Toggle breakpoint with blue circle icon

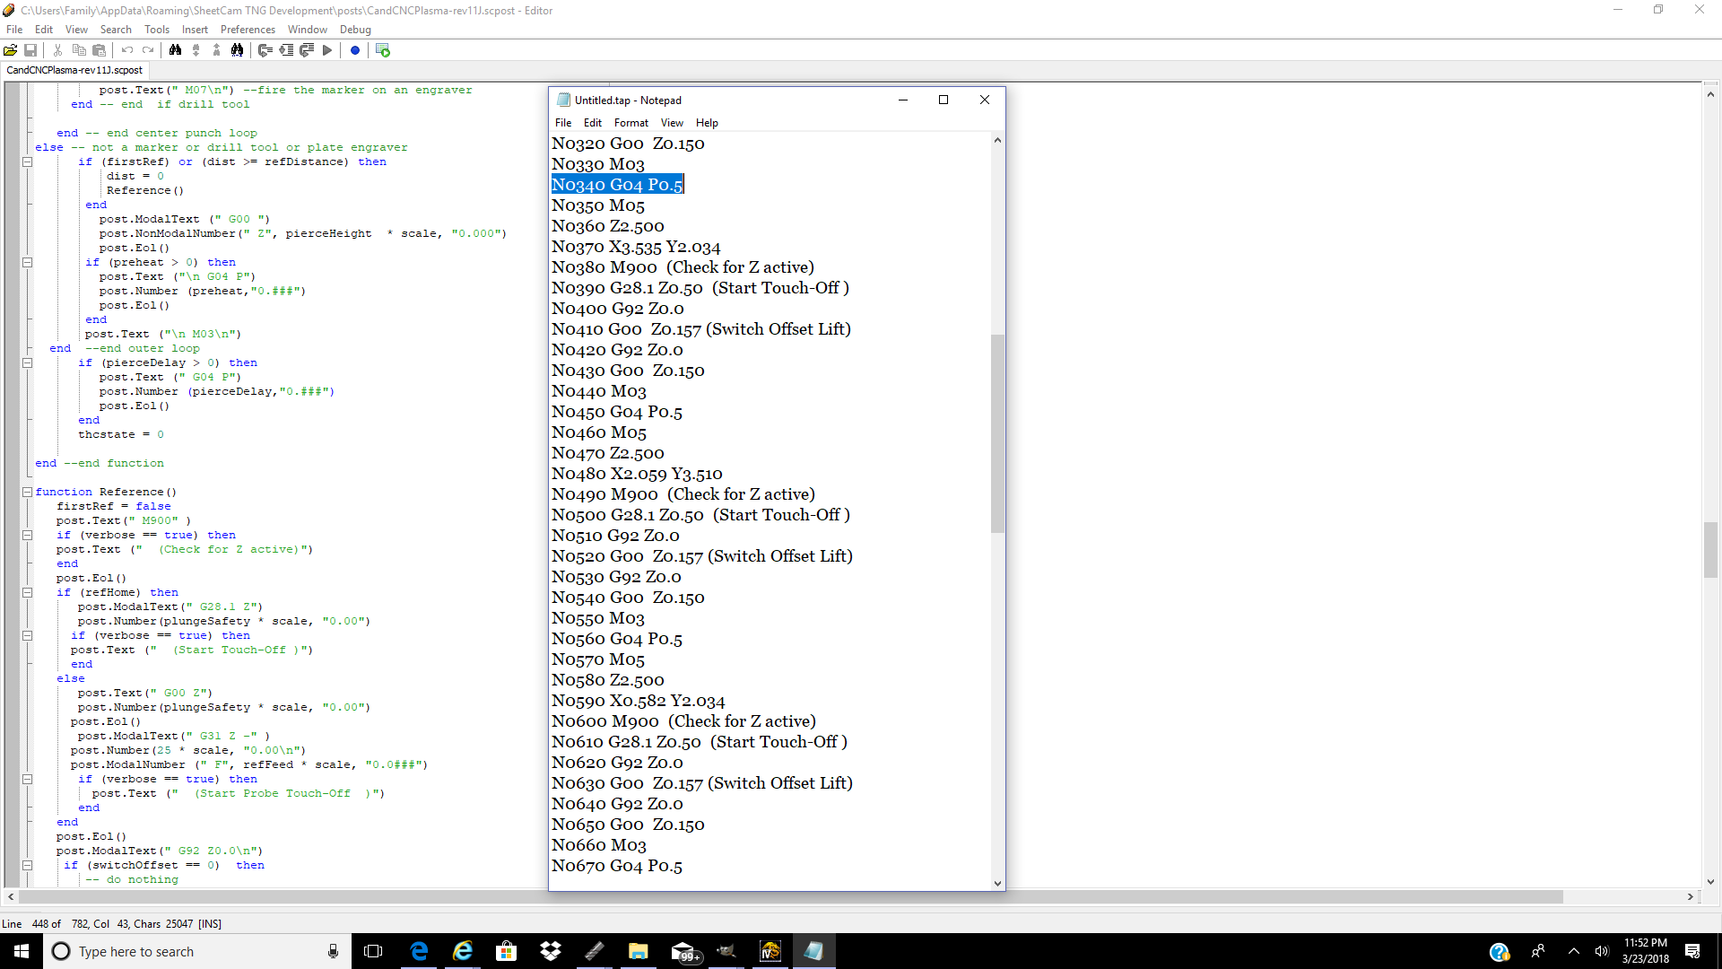coord(355,50)
